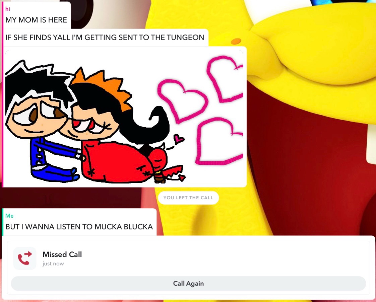The height and width of the screenshot is (302, 376).
Task: Click the green 'Me' sender label
Action: (x=9, y=216)
